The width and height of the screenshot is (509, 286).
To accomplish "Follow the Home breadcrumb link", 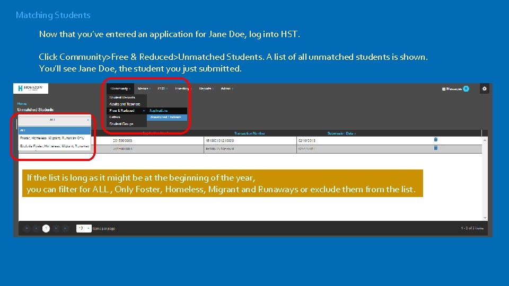I will click(x=22, y=104).
